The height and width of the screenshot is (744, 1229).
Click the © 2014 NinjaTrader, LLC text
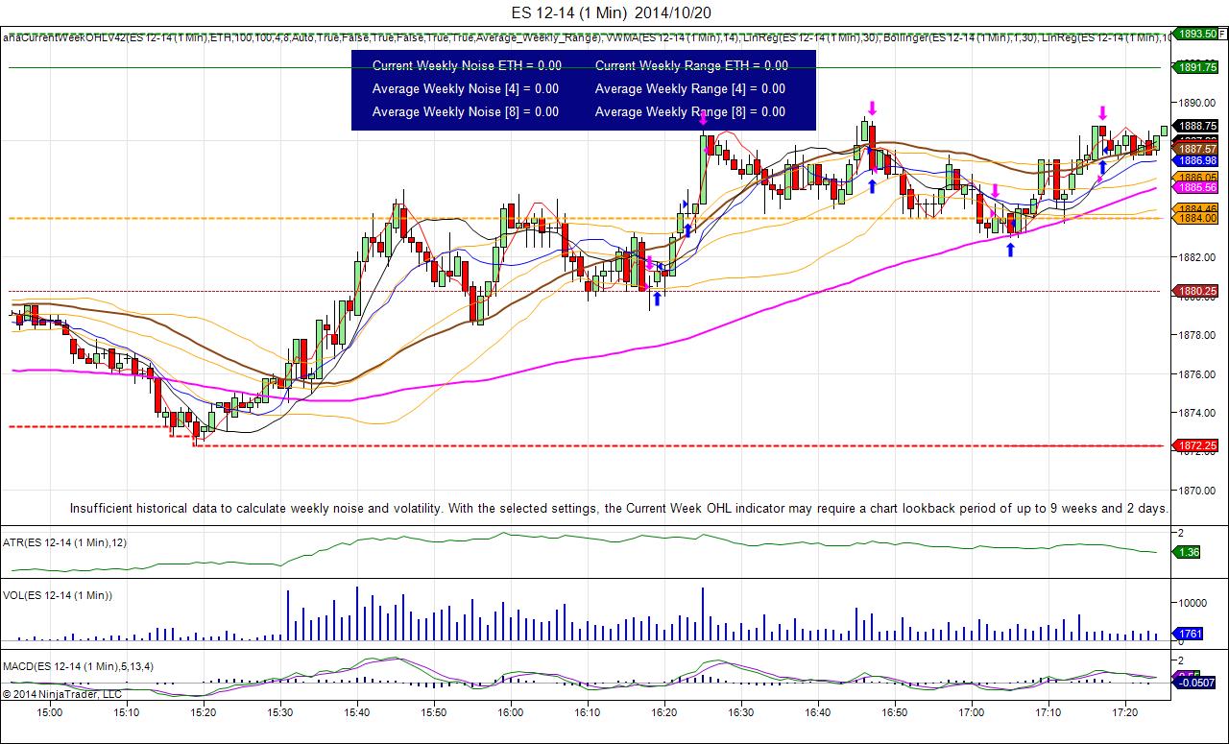point(62,693)
